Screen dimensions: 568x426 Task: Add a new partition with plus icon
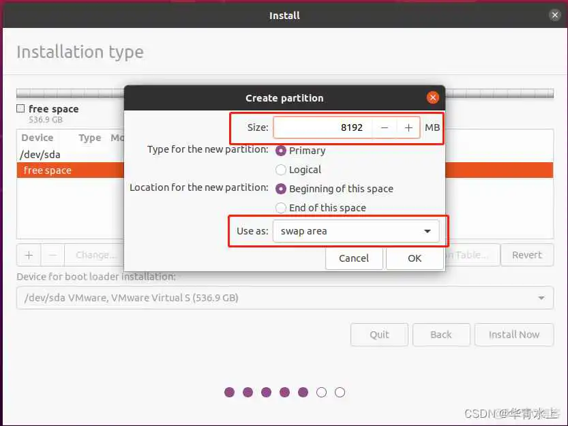[x=28, y=254]
